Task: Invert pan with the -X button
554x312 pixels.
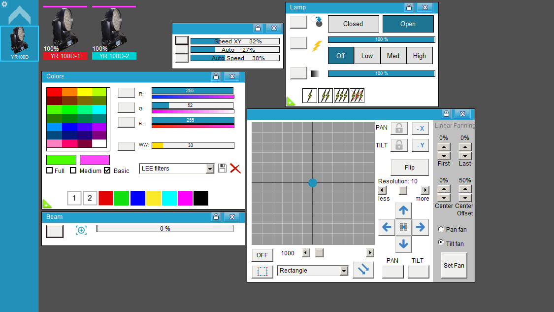Action: click(x=421, y=129)
